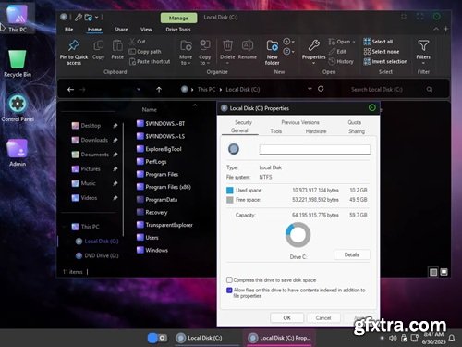The height and width of the screenshot is (347, 462).
Task: Open recent locations dropdown arrow
Action: click(139, 90)
